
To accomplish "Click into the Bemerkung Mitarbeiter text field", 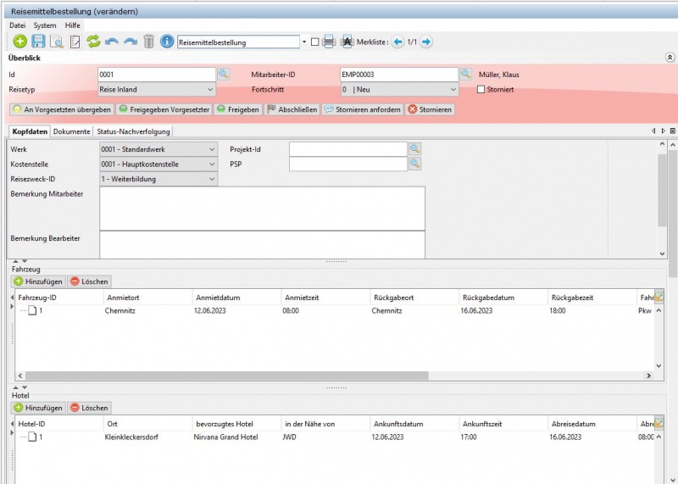I will [x=261, y=209].
